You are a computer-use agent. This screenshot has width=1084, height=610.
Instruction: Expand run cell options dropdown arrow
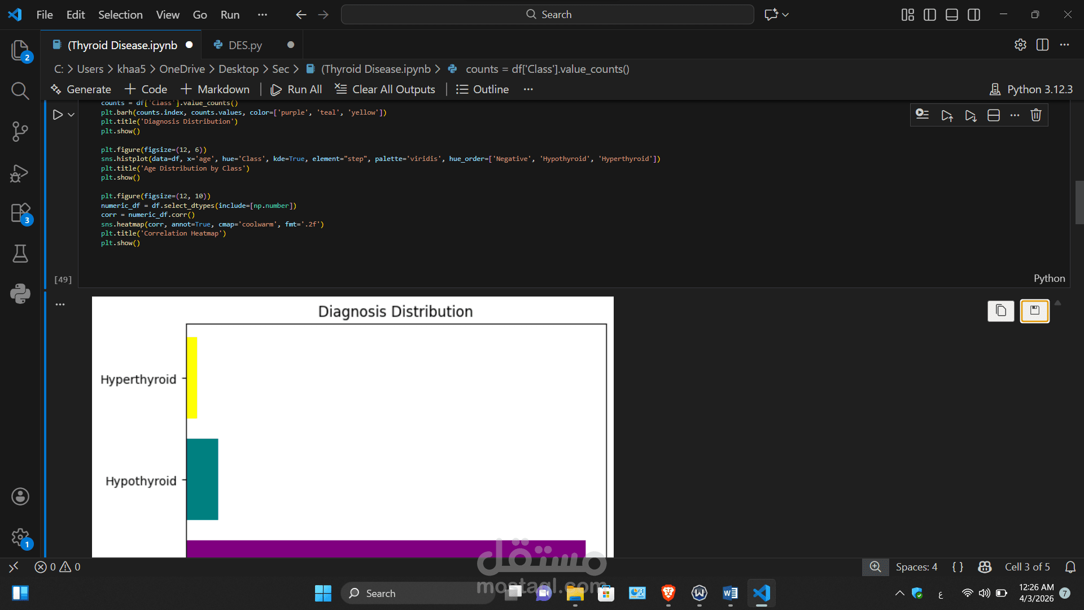[71, 115]
